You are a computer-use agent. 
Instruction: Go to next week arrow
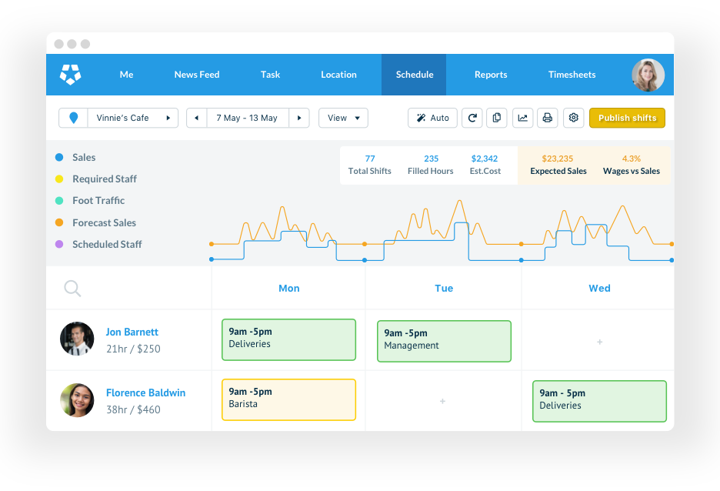click(299, 118)
